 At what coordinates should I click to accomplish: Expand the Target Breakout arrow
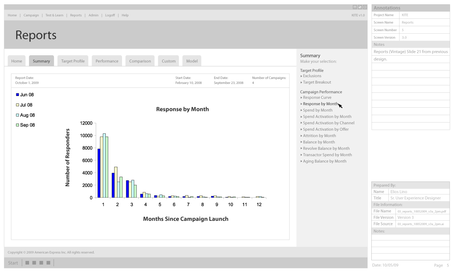(x=301, y=83)
